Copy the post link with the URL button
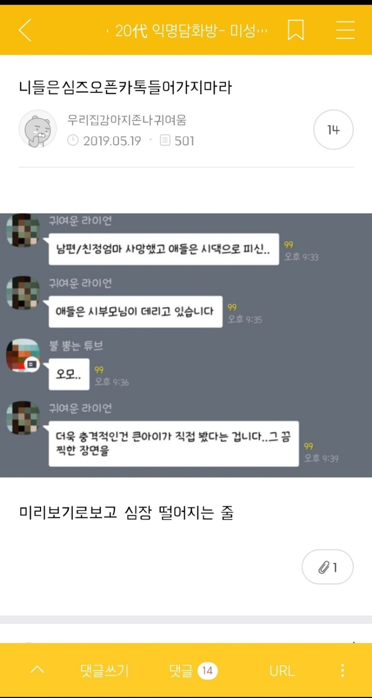This screenshot has width=372, height=698. 282,671
